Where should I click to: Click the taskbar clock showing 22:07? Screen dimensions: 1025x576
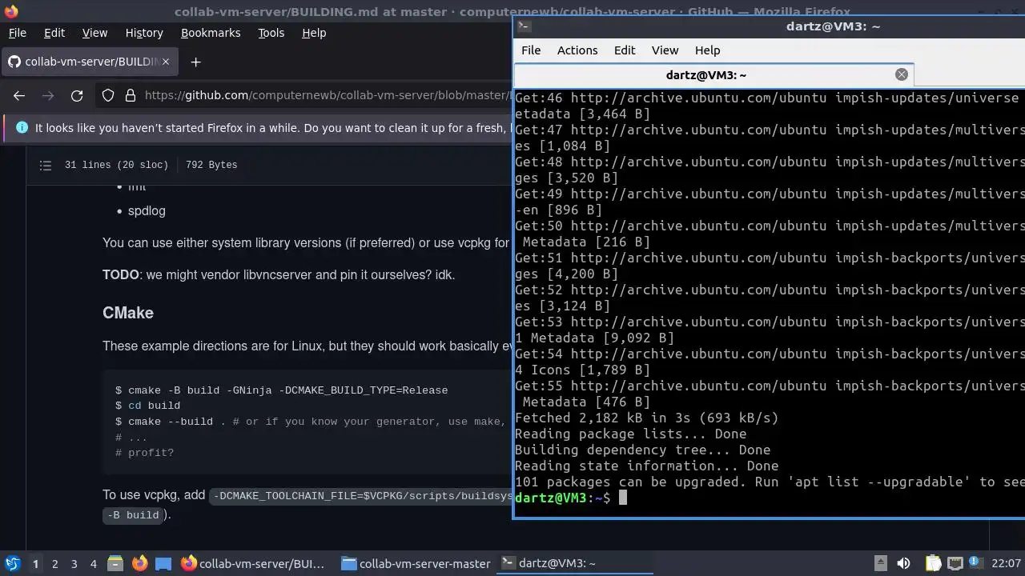coord(1007,563)
